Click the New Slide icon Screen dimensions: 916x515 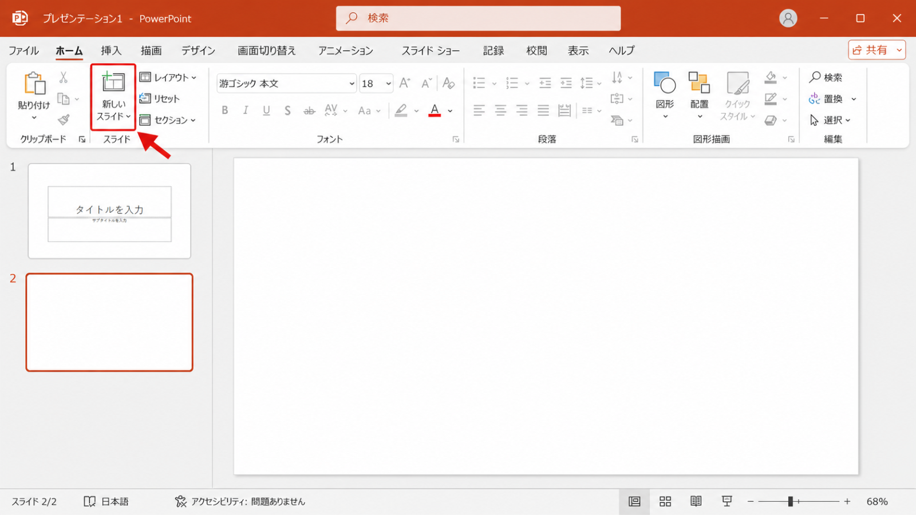click(x=113, y=82)
